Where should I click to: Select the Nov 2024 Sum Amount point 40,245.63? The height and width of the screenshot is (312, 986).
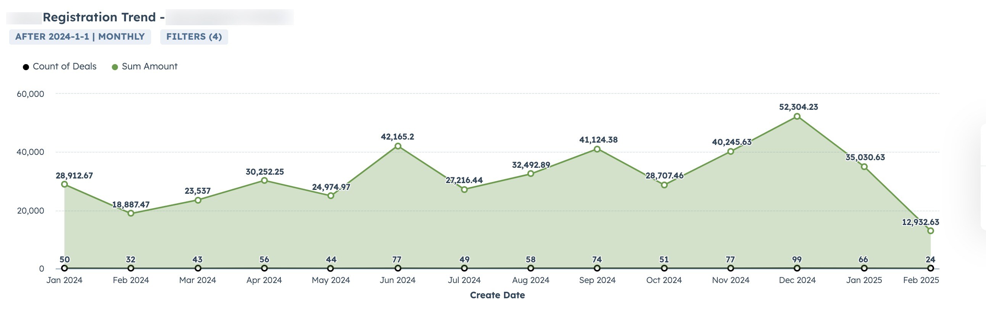[x=731, y=151]
